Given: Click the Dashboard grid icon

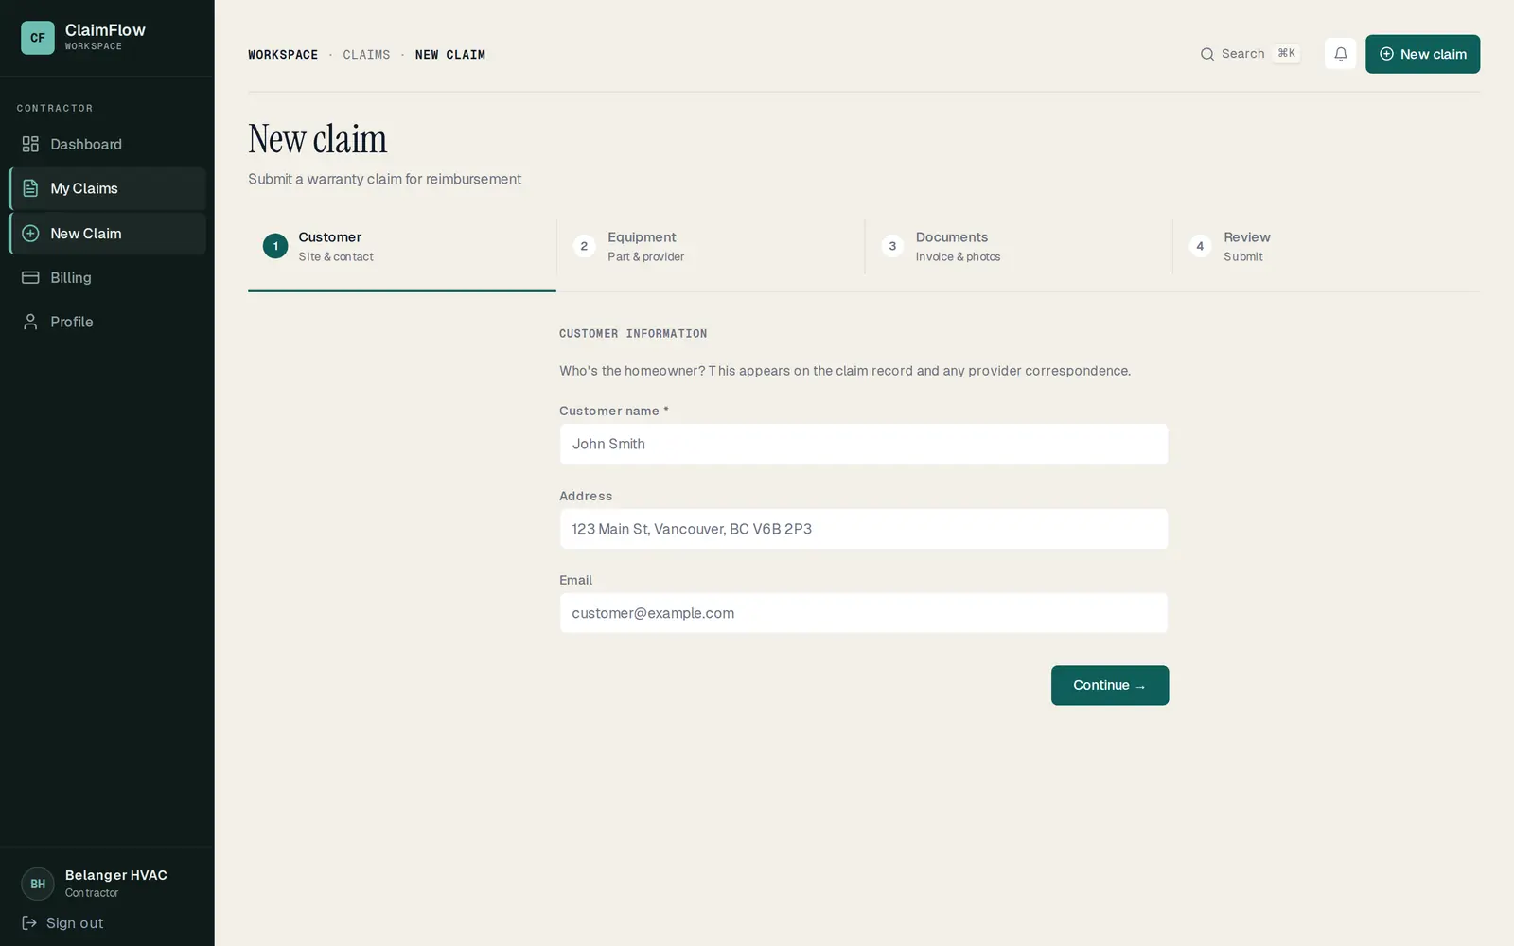Looking at the screenshot, I should click(x=30, y=144).
